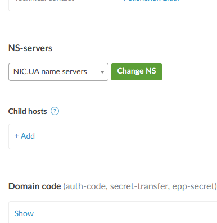Click the dropdown arrow in NS-servers select

(x=102, y=72)
